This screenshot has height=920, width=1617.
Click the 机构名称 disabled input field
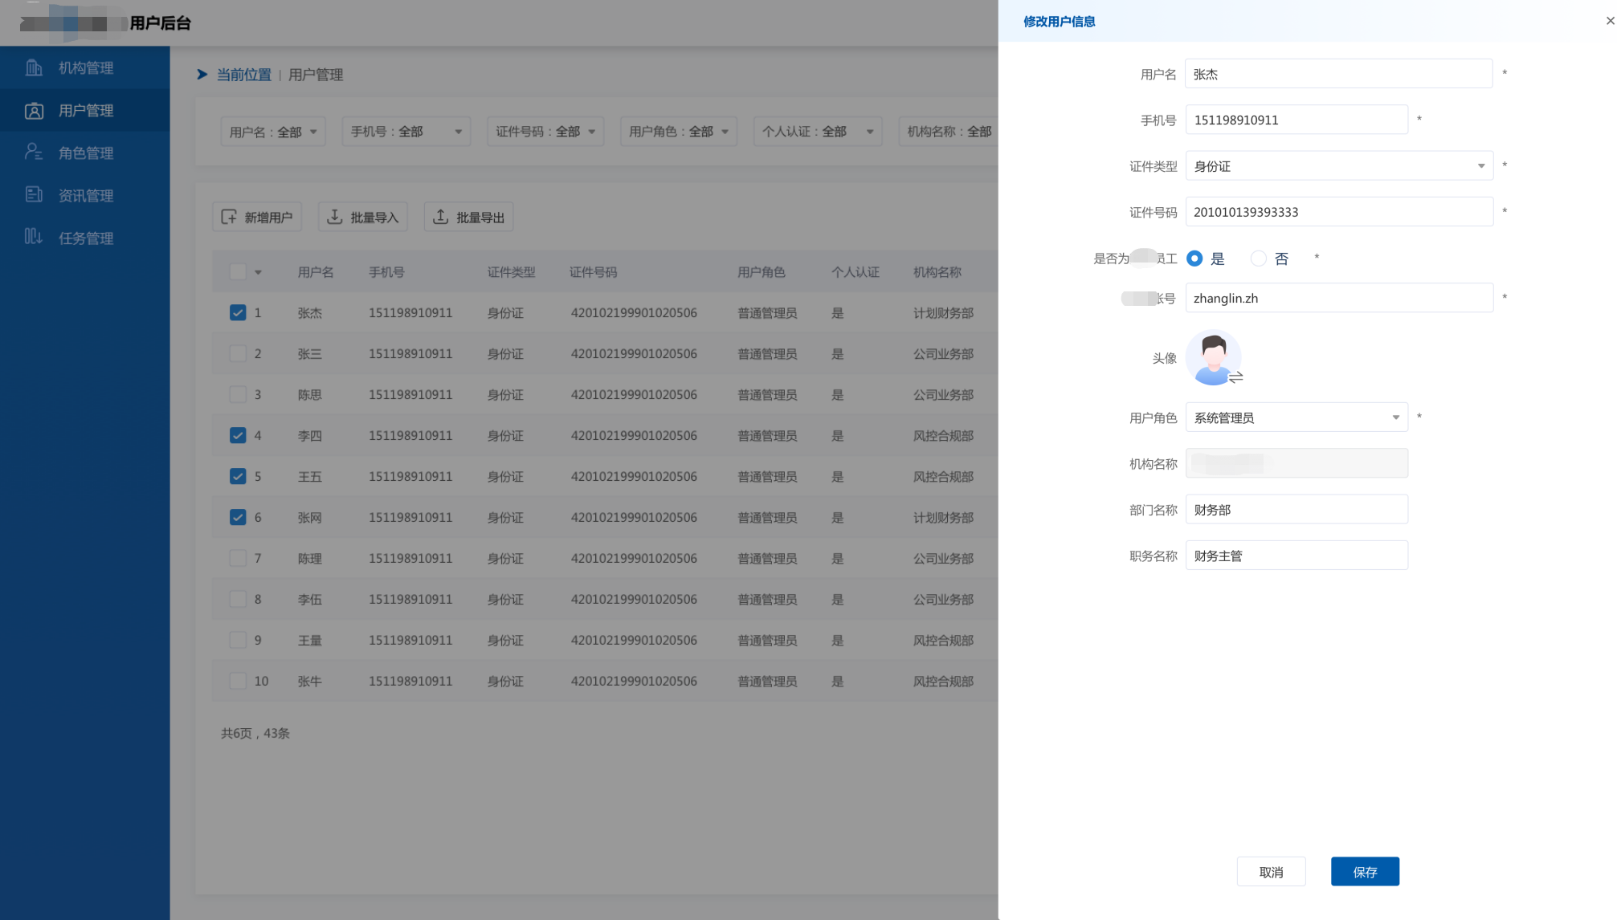[1296, 463]
